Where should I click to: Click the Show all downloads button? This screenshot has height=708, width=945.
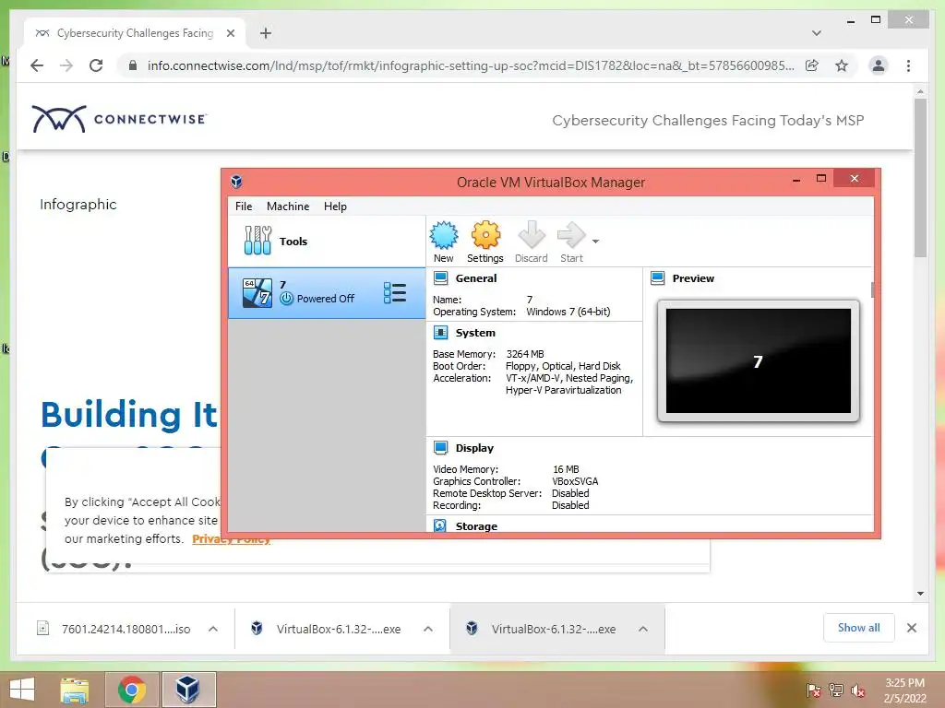coord(859,628)
